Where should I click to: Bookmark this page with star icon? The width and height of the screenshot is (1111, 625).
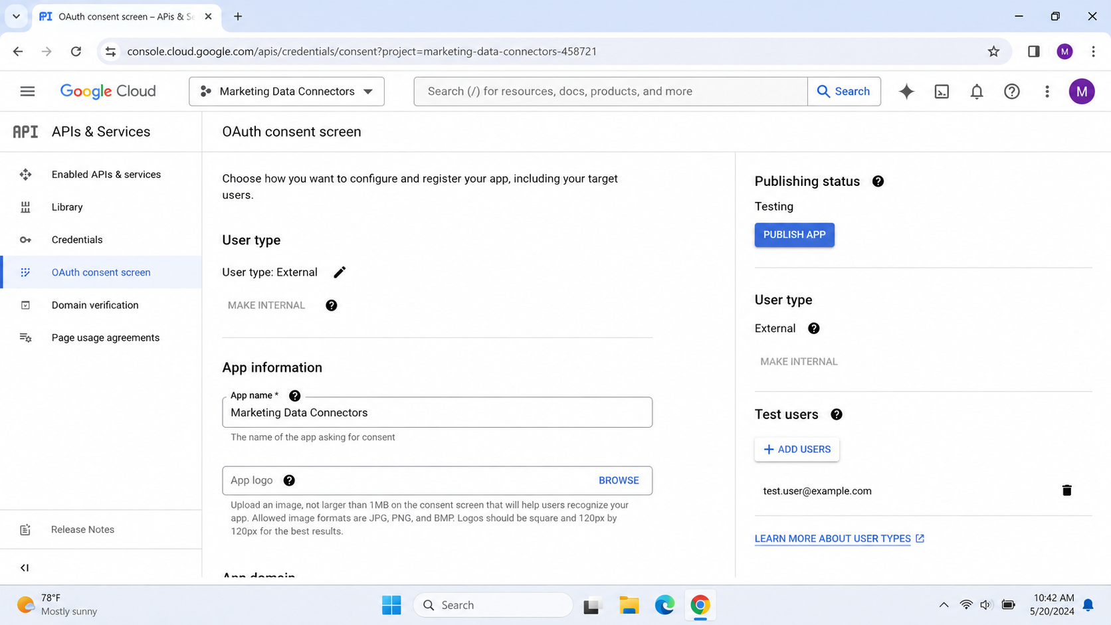993,51
